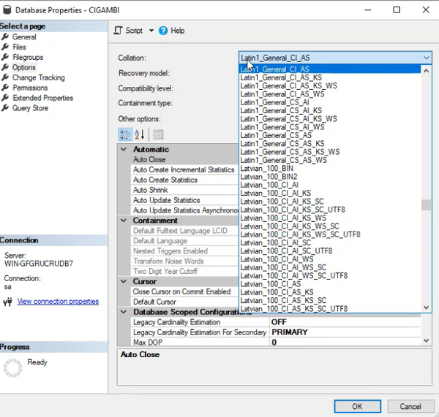Open the Extended Properties page
This screenshot has width=439, height=417.
click(x=42, y=98)
